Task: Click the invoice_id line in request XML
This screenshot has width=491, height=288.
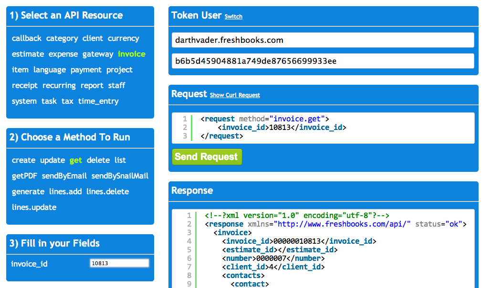Action: (x=282, y=128)
